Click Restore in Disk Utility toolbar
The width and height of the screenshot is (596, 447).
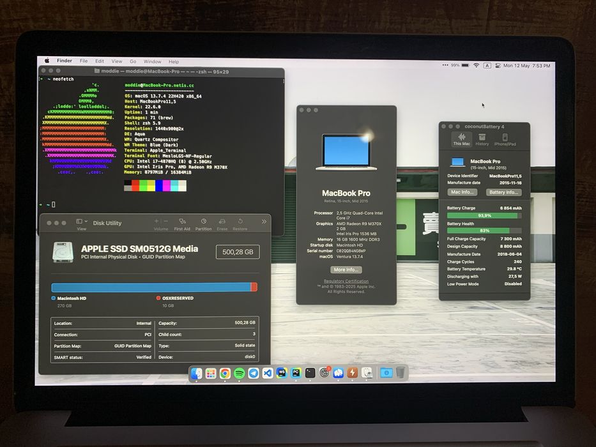(x=240, y=224)
